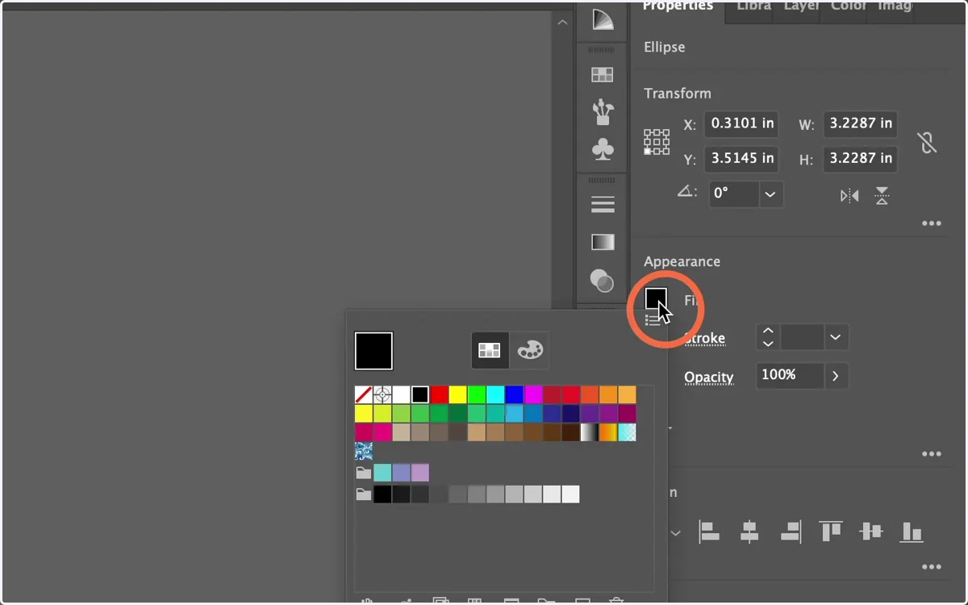Pick the red swatch
The image size is (968, 605).
[439, 394]
